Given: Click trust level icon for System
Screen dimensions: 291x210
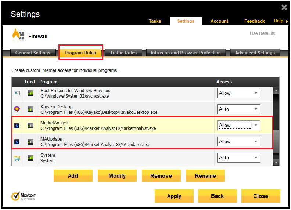Looking at the screenshot, I should pos(30,158).
